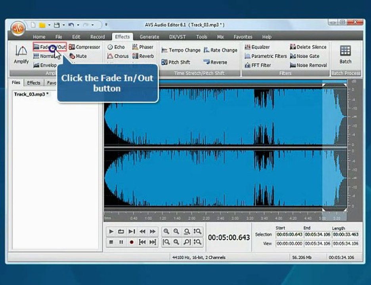371x285 pixels.
Task: Apply the Chorus effect
Action: click(118, 56)
